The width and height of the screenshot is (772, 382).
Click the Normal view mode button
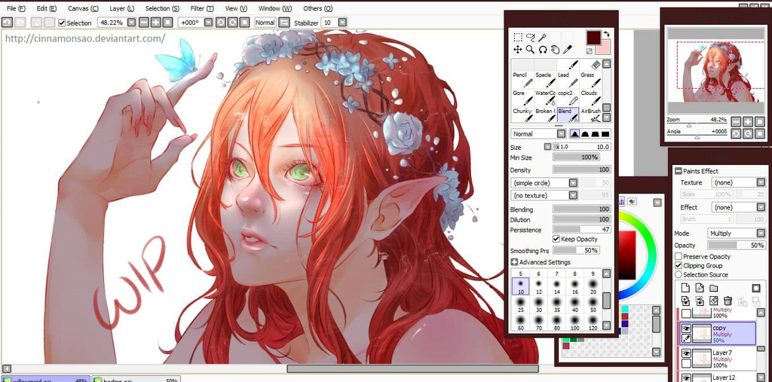[x=265, y=22]
